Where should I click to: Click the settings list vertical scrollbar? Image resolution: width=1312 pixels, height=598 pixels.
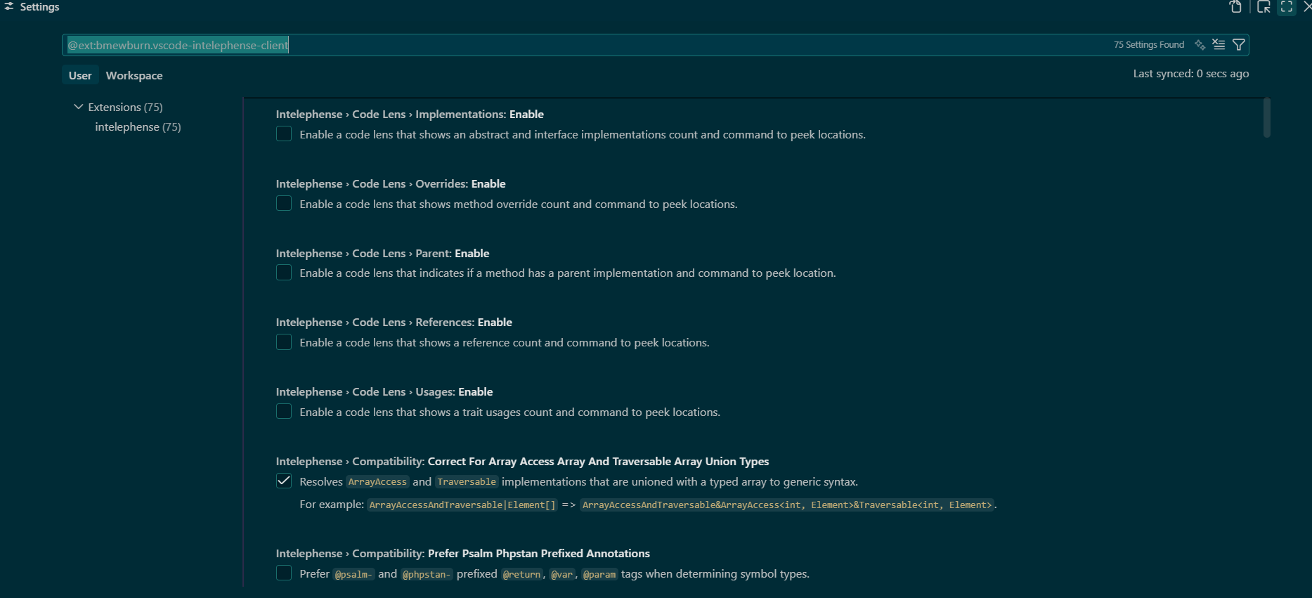pos(1267,117)
